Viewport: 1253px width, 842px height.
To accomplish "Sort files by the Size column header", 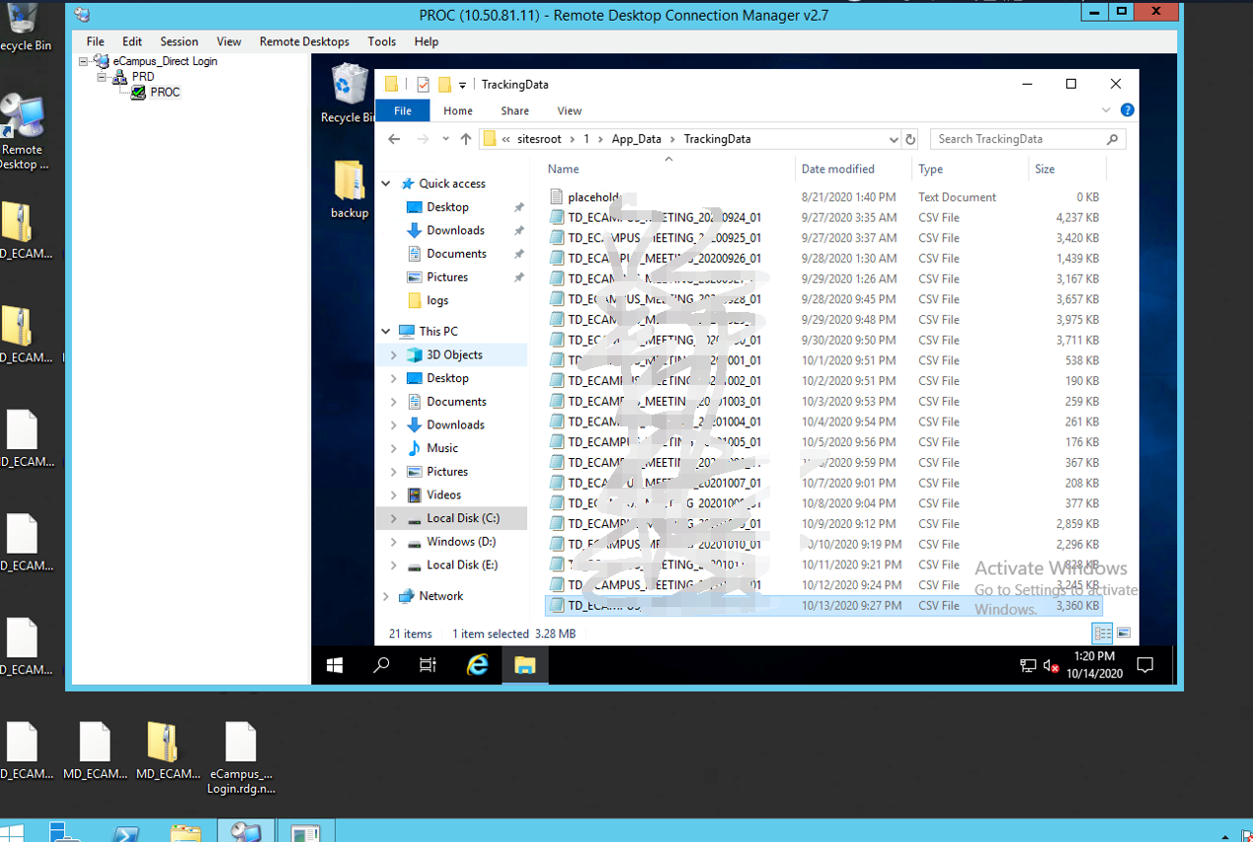I will (x=1067, y=169).
